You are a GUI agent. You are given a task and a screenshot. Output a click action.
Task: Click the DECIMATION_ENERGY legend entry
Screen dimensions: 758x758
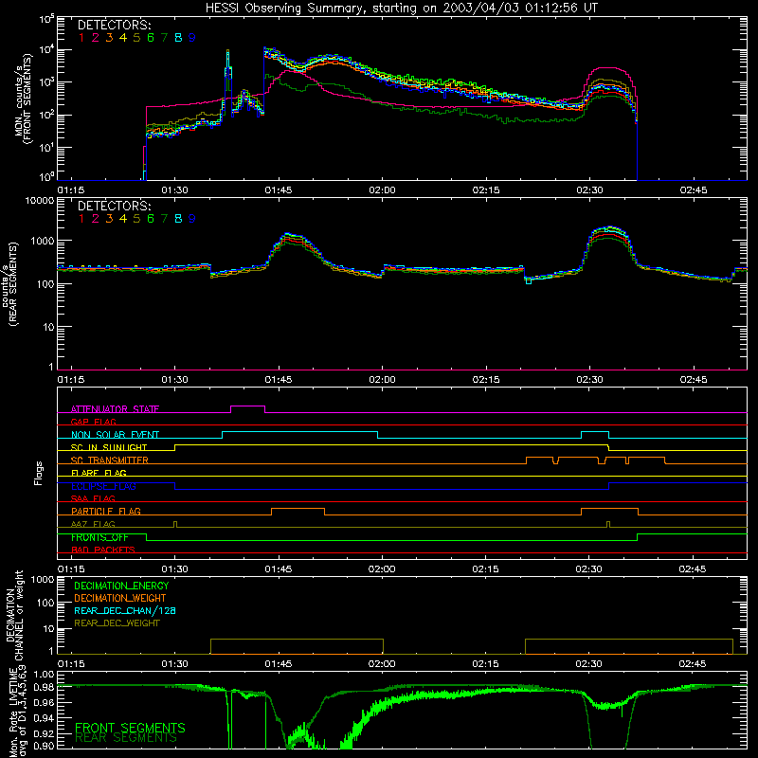pyautogui.click(x=121, y=586)
